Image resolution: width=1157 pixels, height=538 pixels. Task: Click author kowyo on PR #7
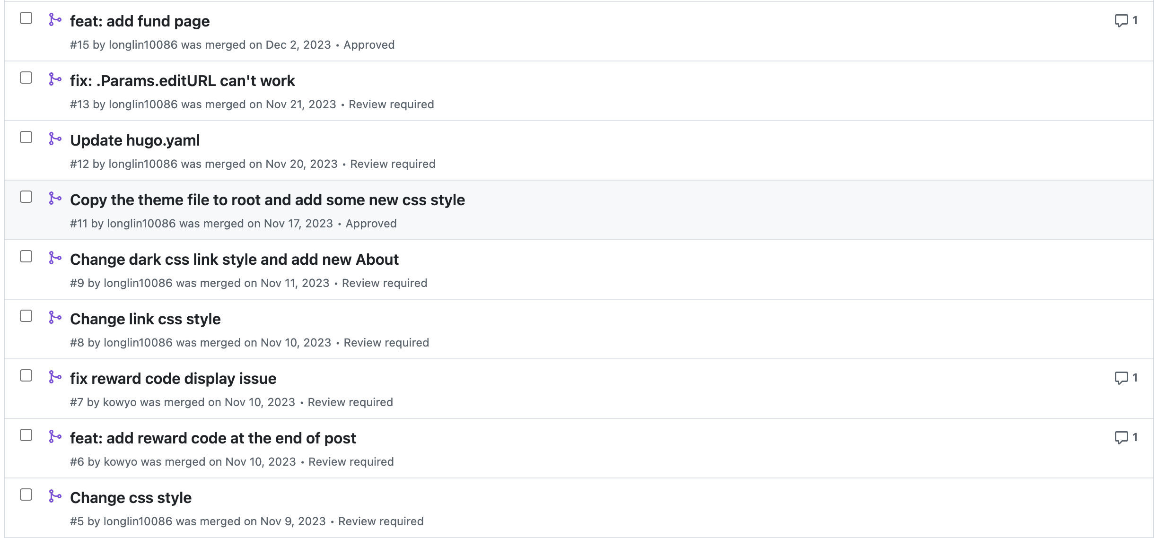pos(120,402)
